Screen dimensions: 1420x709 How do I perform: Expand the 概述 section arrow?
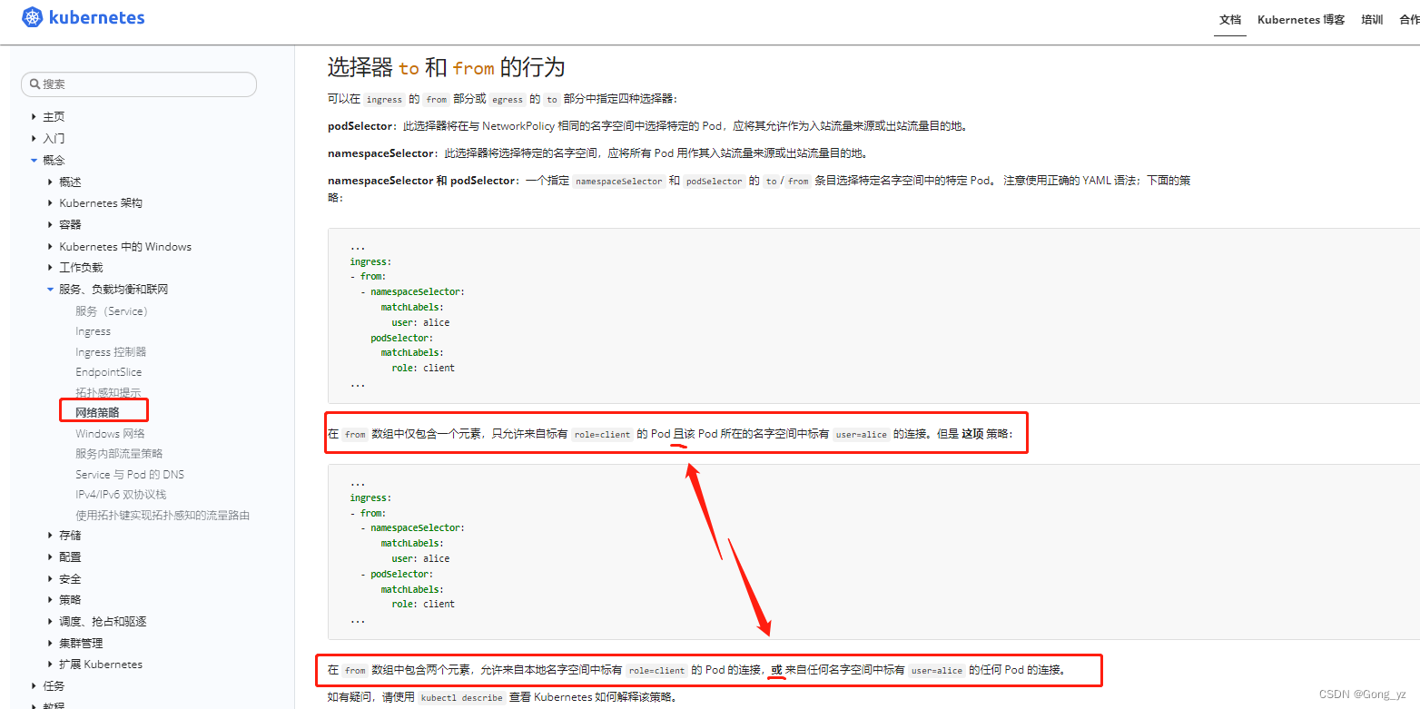click(51, 182)
